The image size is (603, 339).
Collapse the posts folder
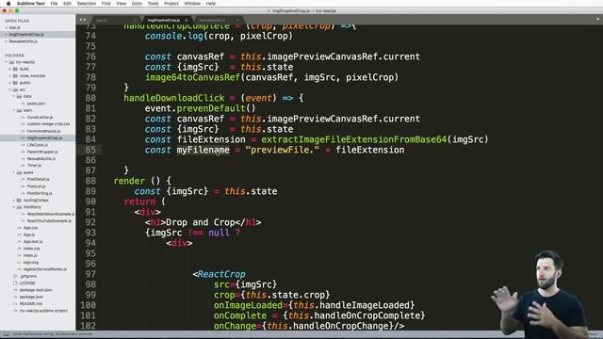pyautogui.click(x=14, y=172)
